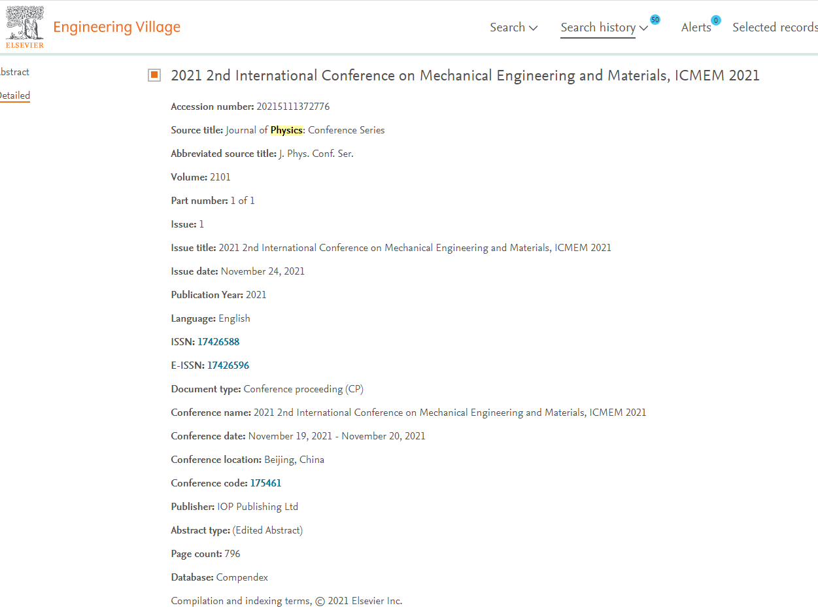The width and height of the screenshot is (818, 612).
Task: Click the conference date November 19, 2021 - November 20, 2021
Action: coord(337,436)
